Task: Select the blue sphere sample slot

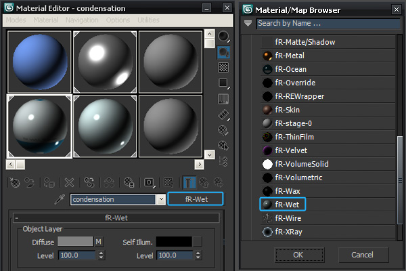Action: [39, 62]
